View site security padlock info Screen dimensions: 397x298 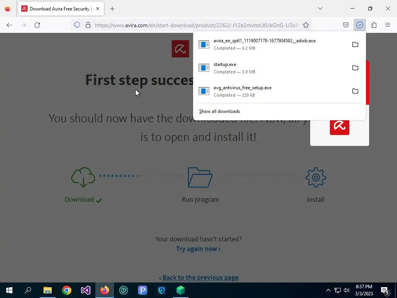pyautogui.click(x=88, y=25)
